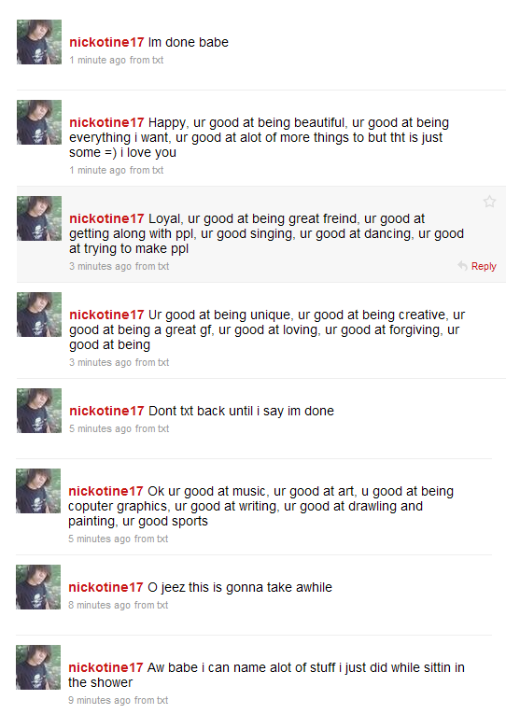Open nickotine17 username on 'Im done babe' tweet

click(x=106, y=42)
